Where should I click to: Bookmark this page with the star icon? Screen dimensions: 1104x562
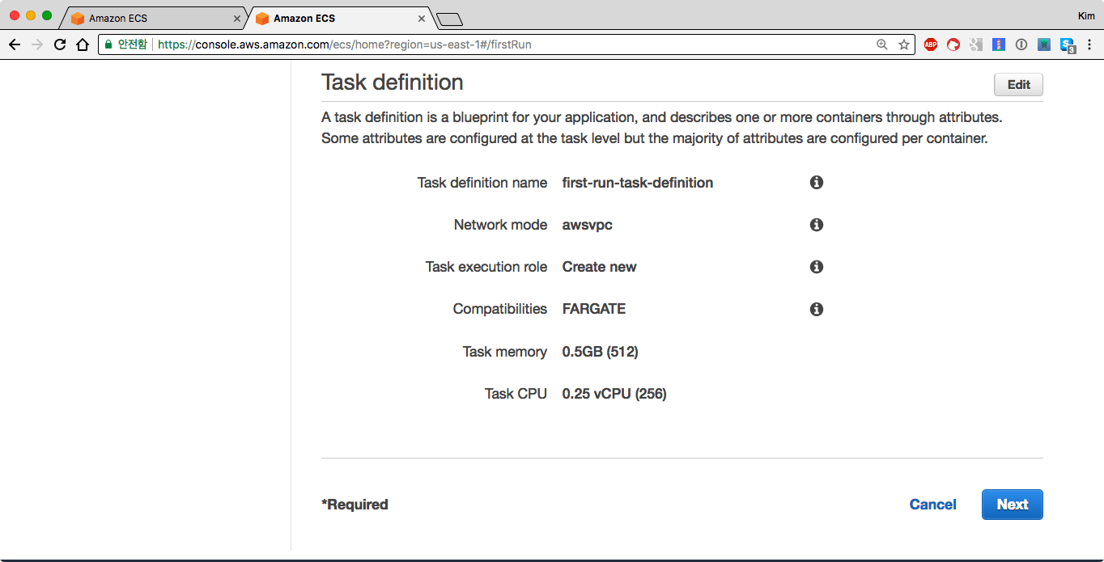[904, 44]
